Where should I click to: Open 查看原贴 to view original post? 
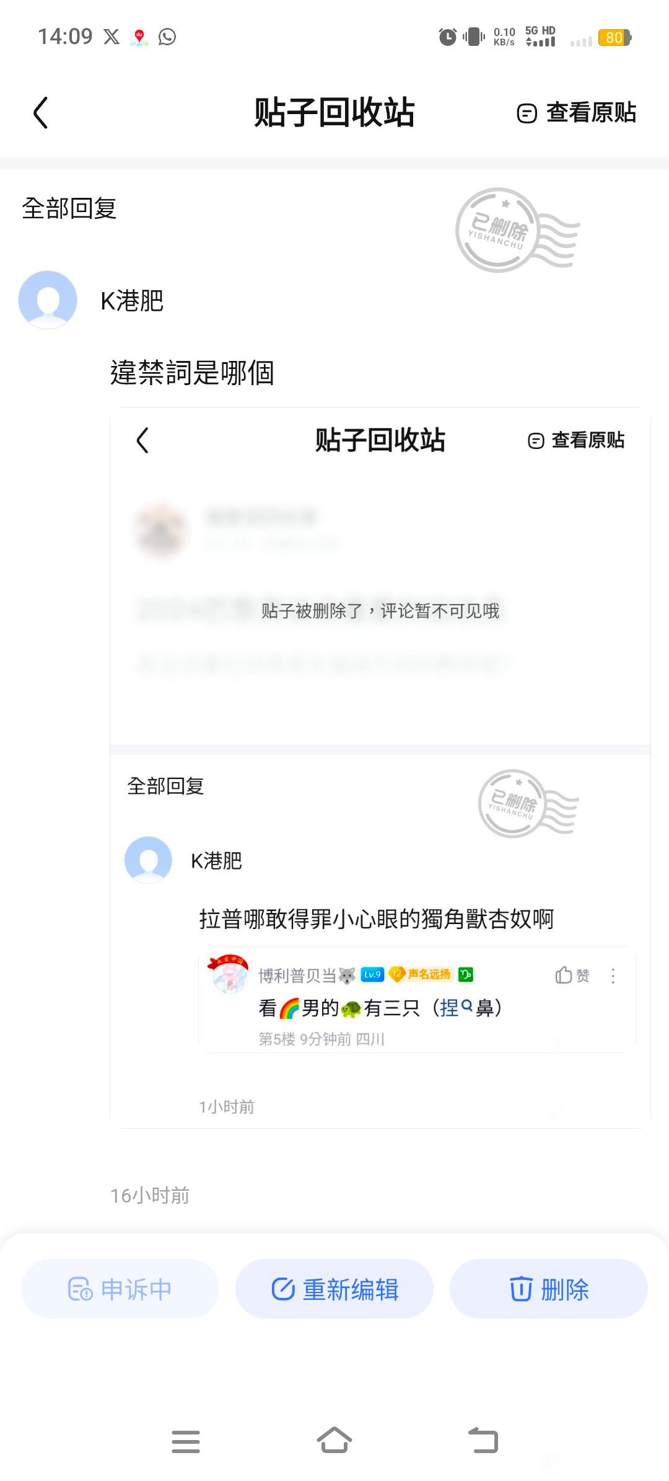point(577,113)
